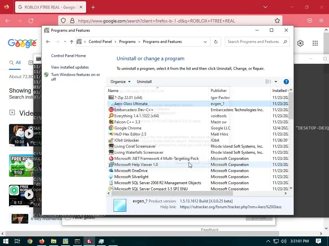Viewport: 329px width, 246px height.
Task: Select Microsoft .NET Framework 4 Multi-Targeting Pack
Action: [x=198, y=158]
